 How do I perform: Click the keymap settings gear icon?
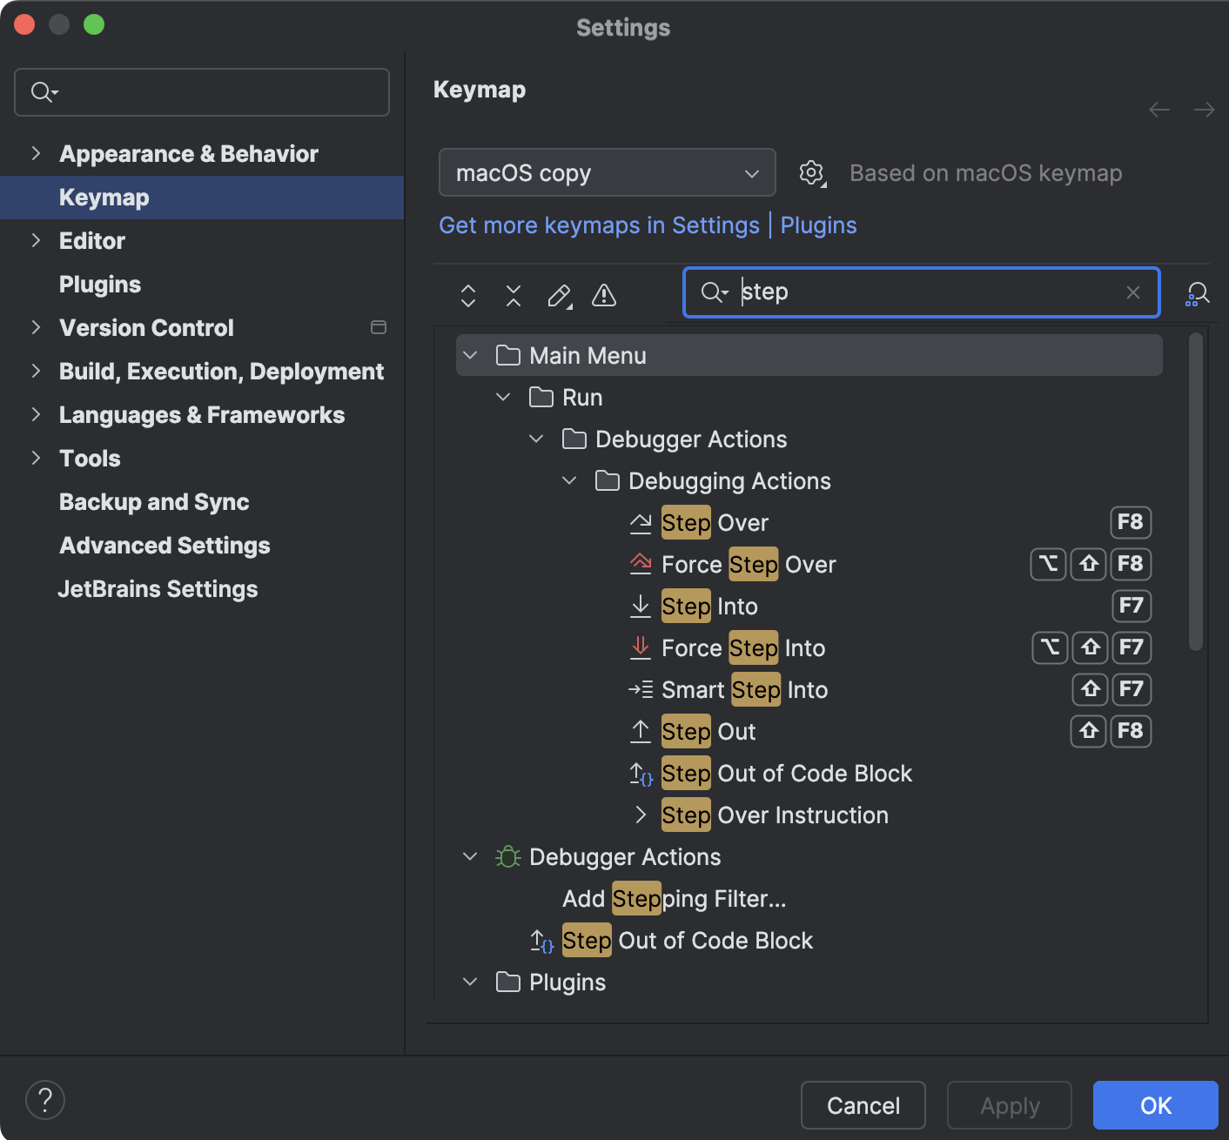811,172
